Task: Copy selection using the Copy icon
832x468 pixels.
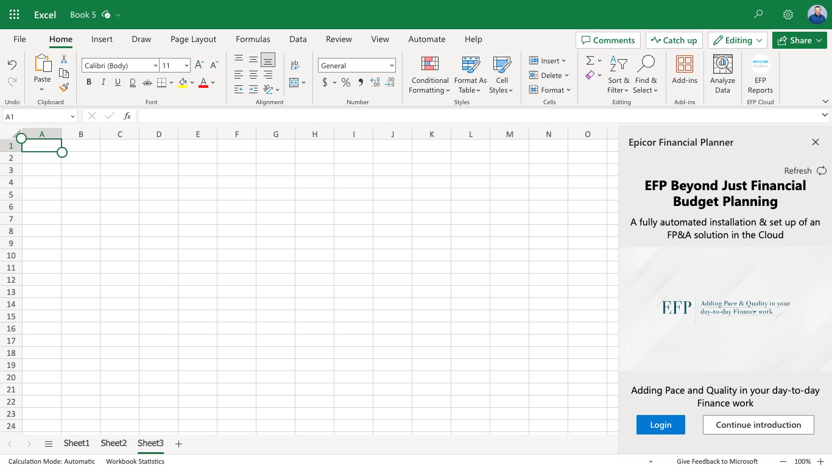Action: (x=64, y=73)
